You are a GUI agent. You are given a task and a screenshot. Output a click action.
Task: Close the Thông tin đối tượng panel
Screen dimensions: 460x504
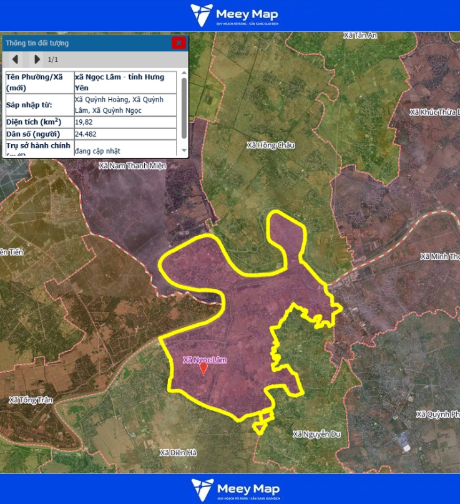click(179, 42)
